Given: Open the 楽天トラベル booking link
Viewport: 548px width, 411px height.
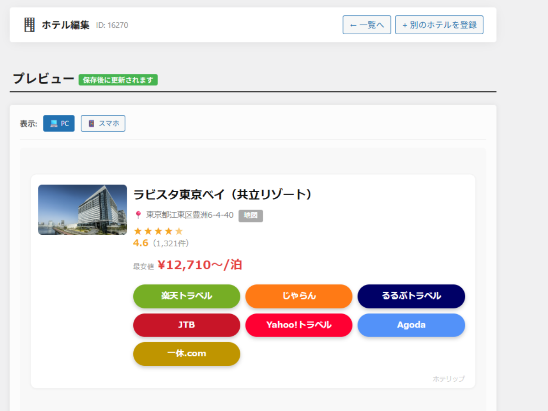Looking at the screenshot, I should [x=186, y=296].
